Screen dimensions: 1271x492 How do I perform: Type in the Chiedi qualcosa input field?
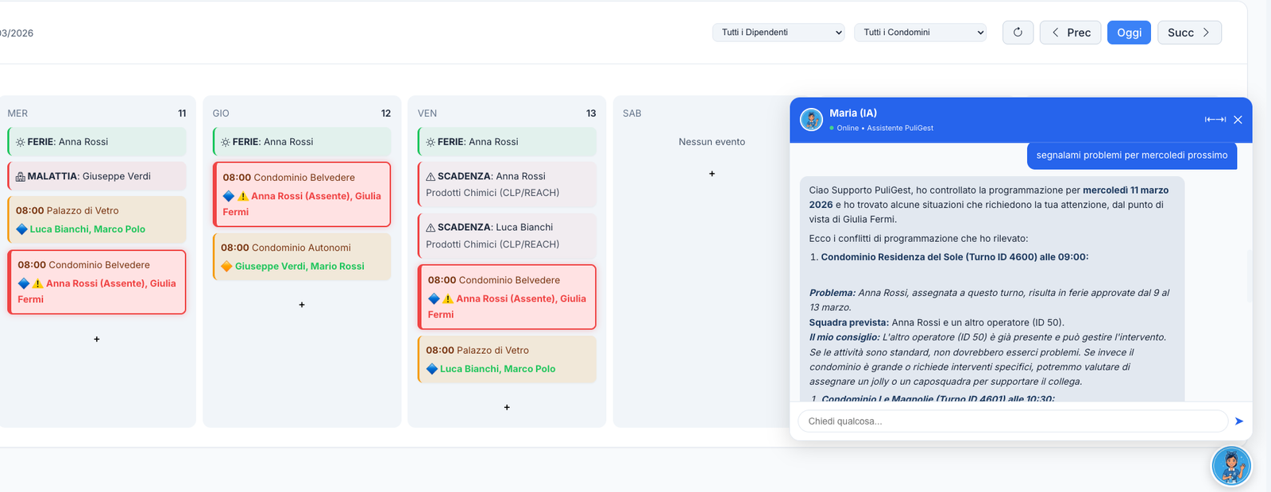click(1013, 421)
